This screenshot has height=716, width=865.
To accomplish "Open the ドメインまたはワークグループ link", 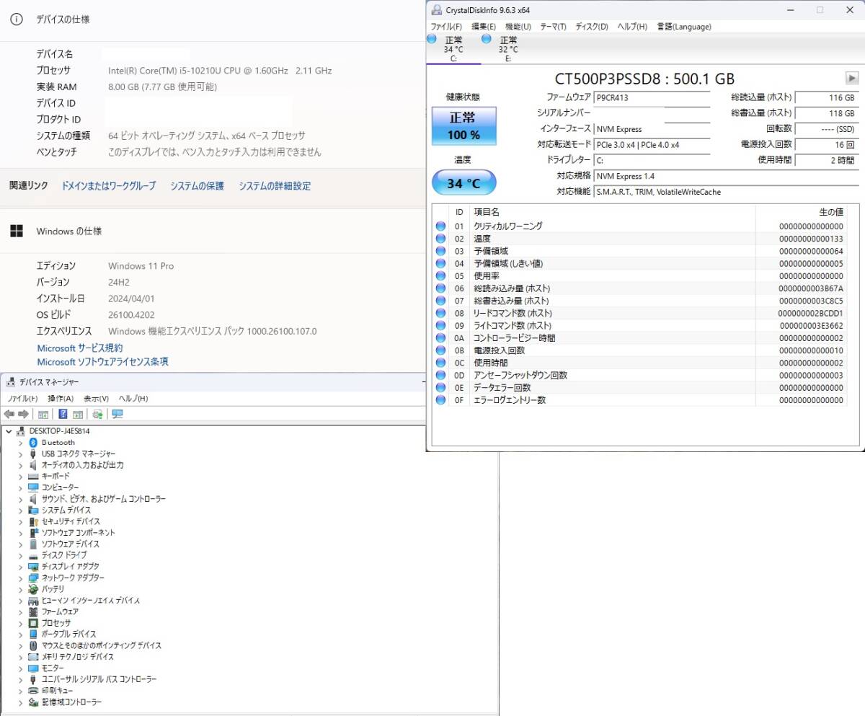I will [x=109, y=186].
